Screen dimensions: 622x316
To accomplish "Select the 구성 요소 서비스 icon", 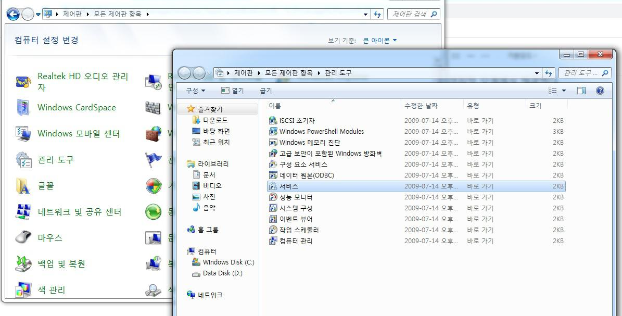I will (273, 164).
